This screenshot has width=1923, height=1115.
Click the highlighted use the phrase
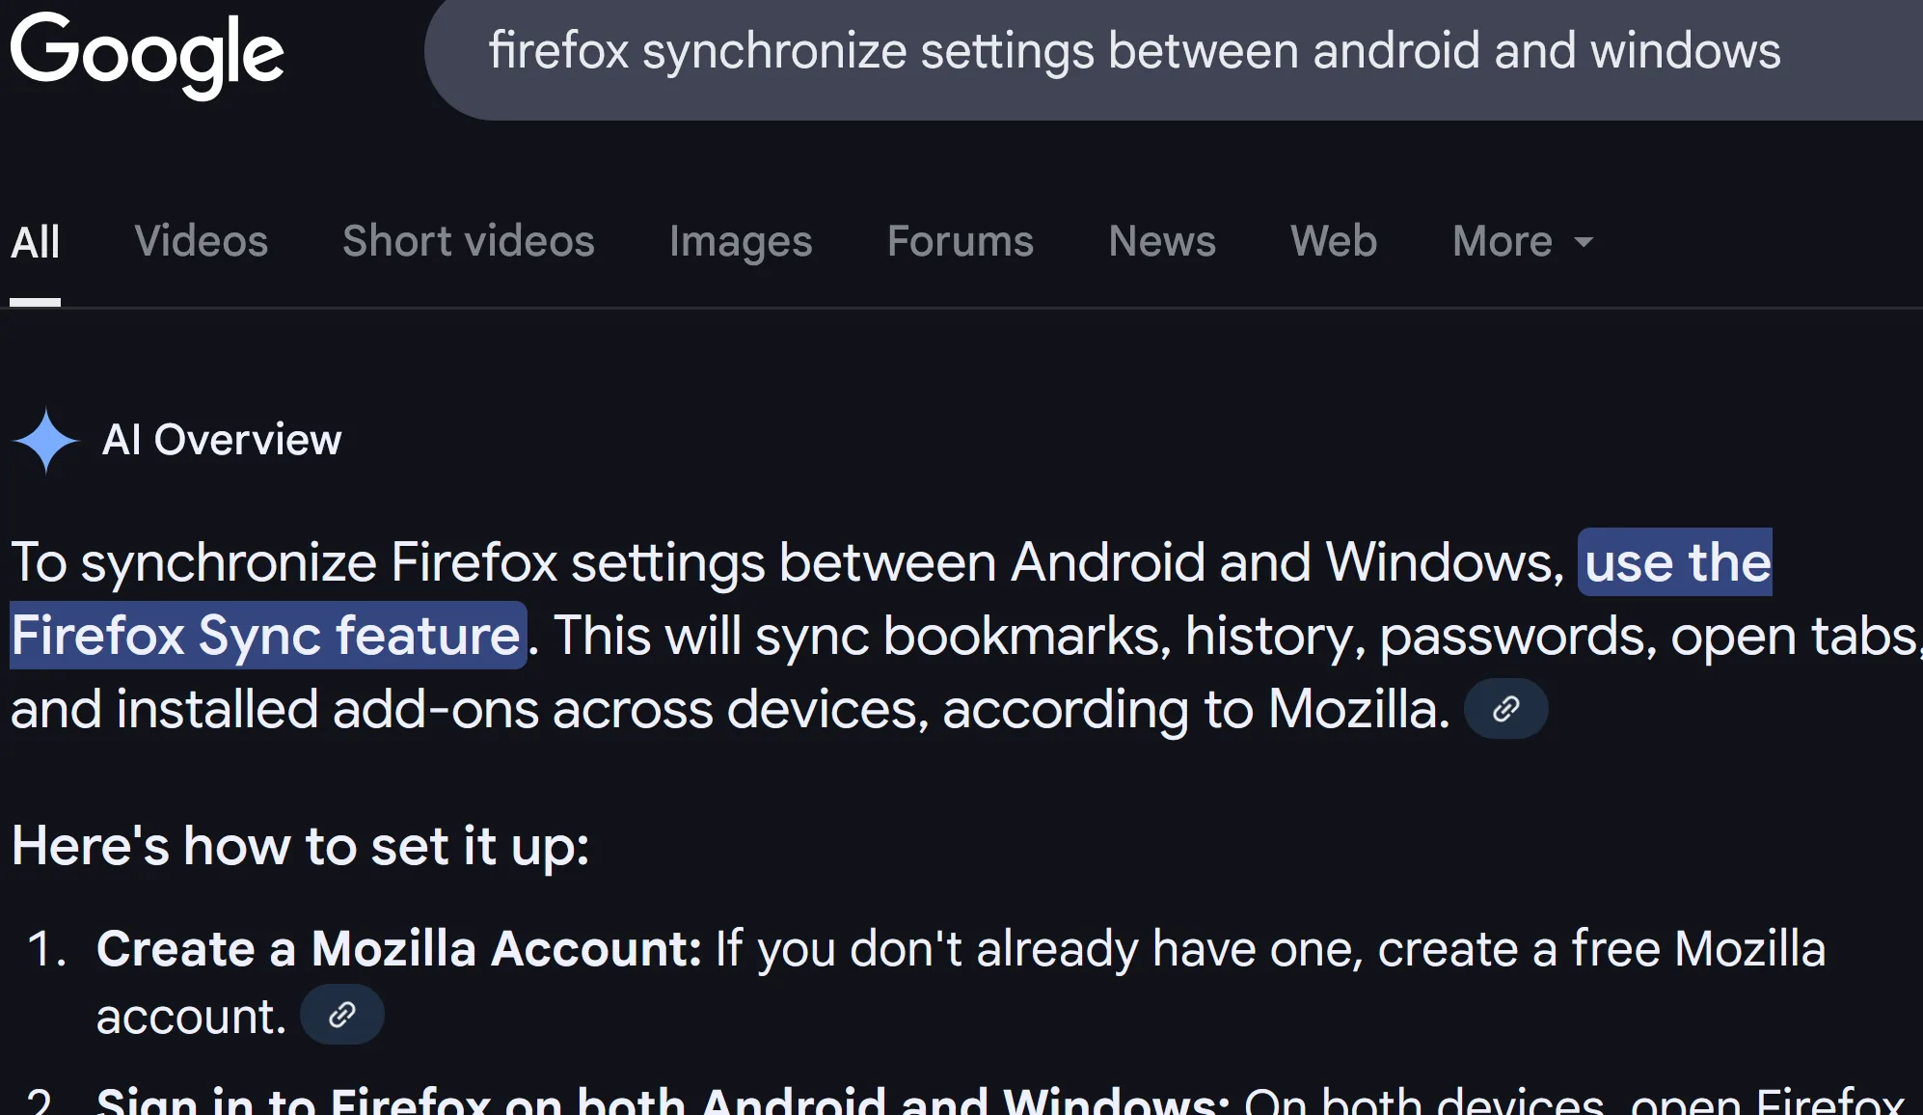click(1673, 562)
